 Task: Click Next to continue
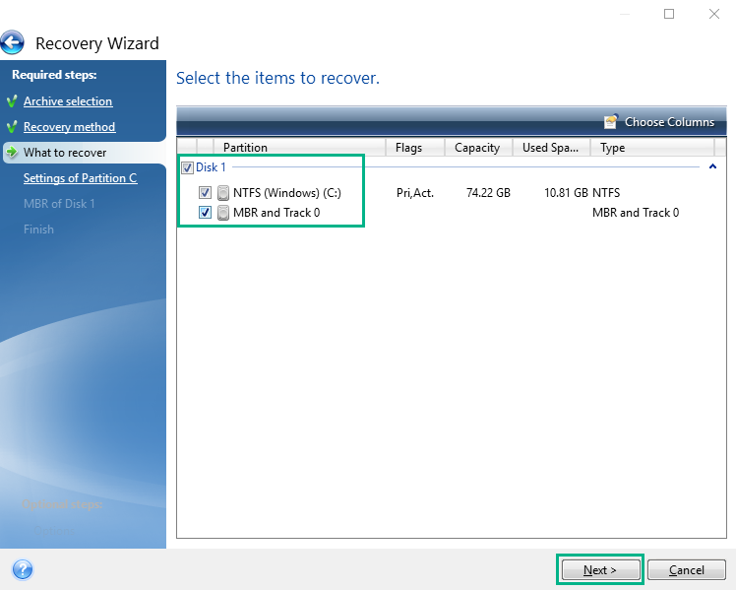click(600, 569)
